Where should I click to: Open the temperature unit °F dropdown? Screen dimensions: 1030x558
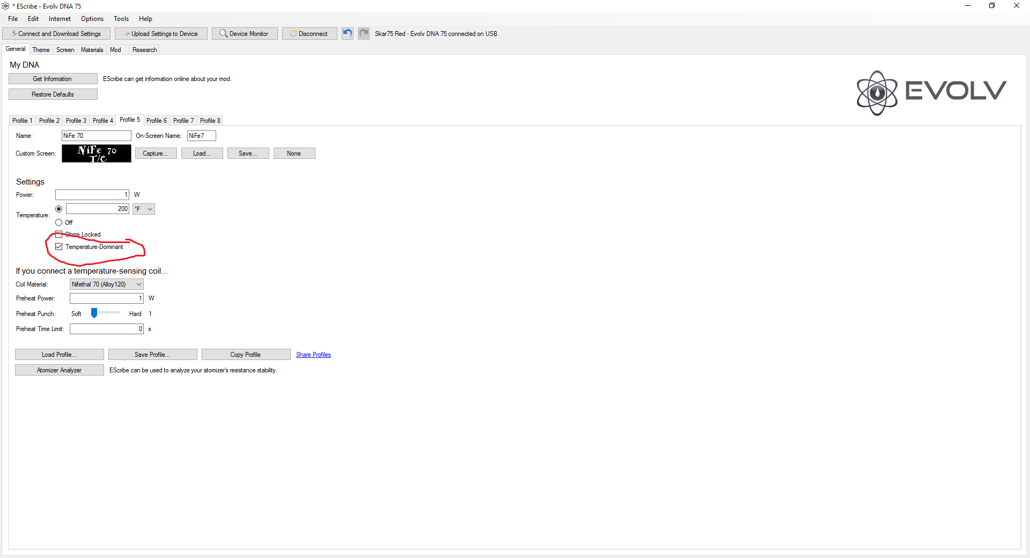[144, 209]
